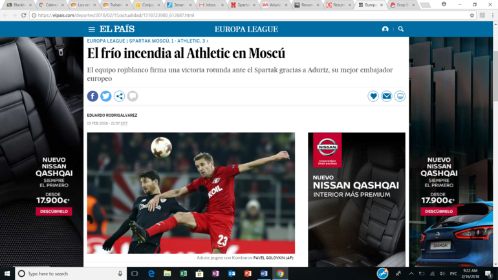Click the Type here to search box
The height and width of the screenshot is (280, 498).
tap(71, 274)
